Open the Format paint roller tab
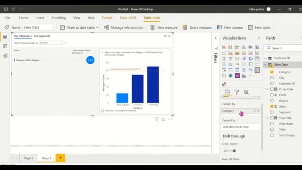The width and height of the screenshot is (302, 170). [x=237, y=92]
